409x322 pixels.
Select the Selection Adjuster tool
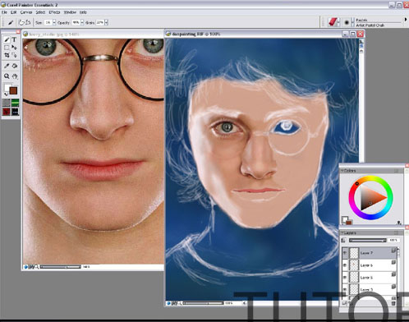tap(14, 55)
